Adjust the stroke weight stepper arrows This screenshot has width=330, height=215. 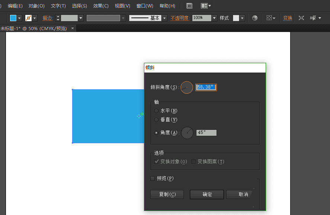[x=58, y=18]
